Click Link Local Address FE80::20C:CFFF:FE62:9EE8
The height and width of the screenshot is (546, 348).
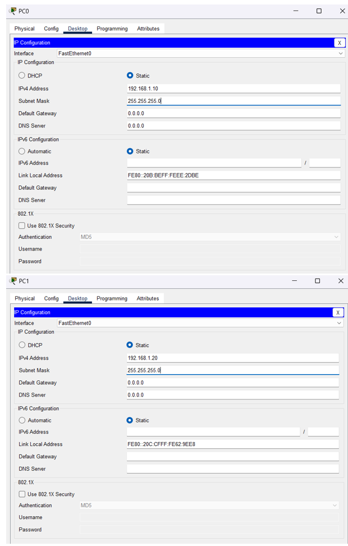233,444
